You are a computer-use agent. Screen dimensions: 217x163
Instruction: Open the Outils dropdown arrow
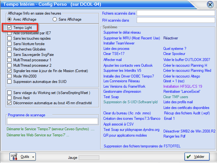coord(33,157)
